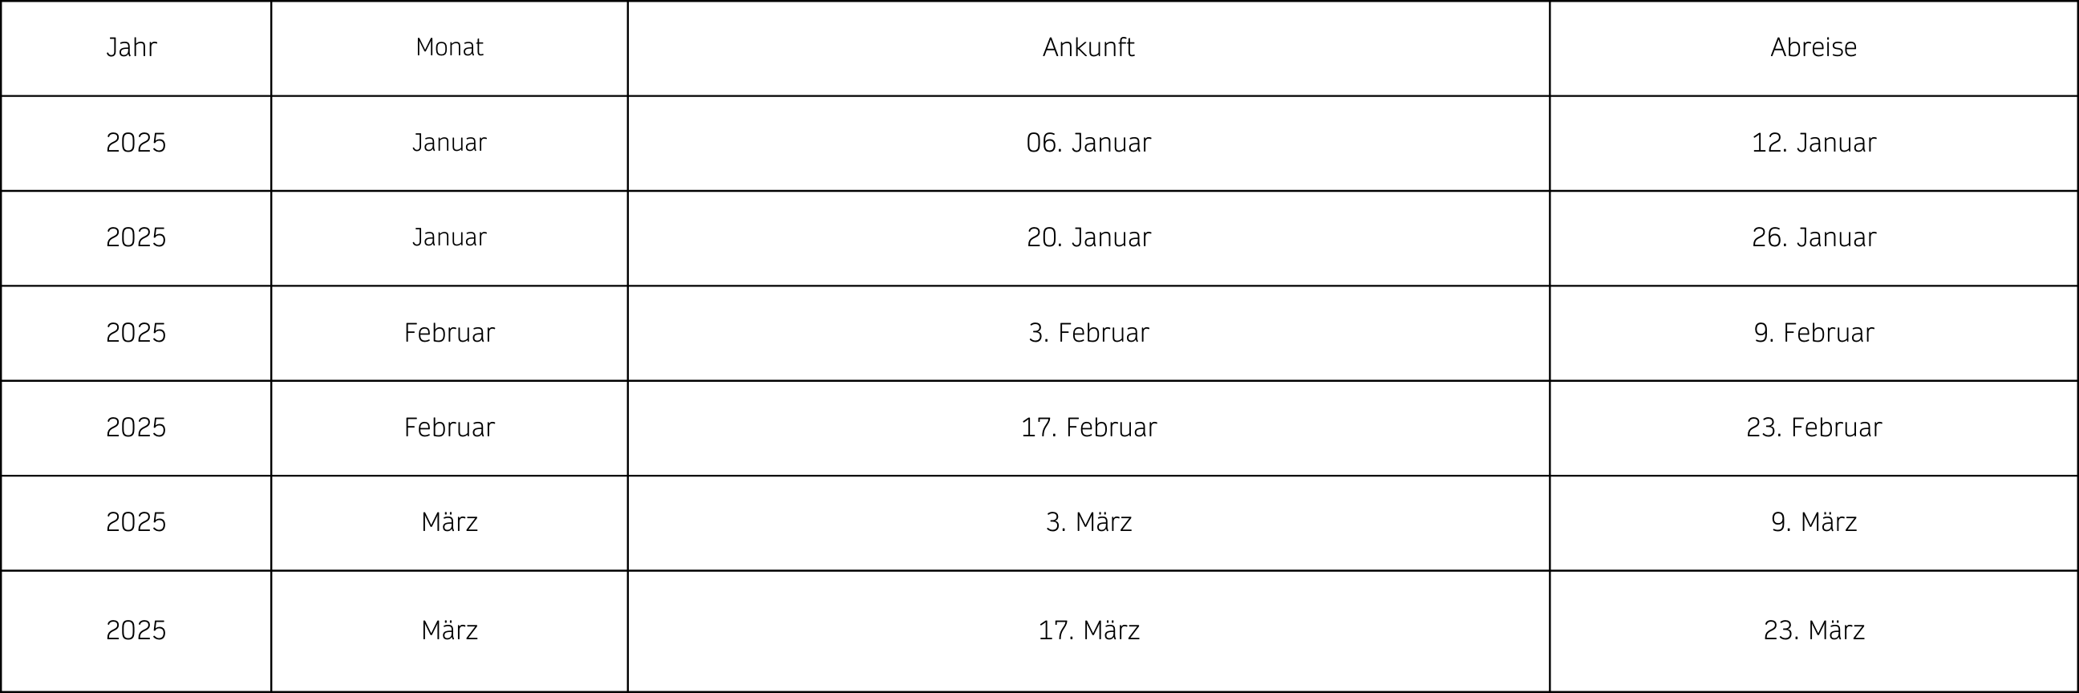This screenshot has height=693, width=2079.
Task: Select the Monat cell beside 17. März
Action: click(449, 631)
